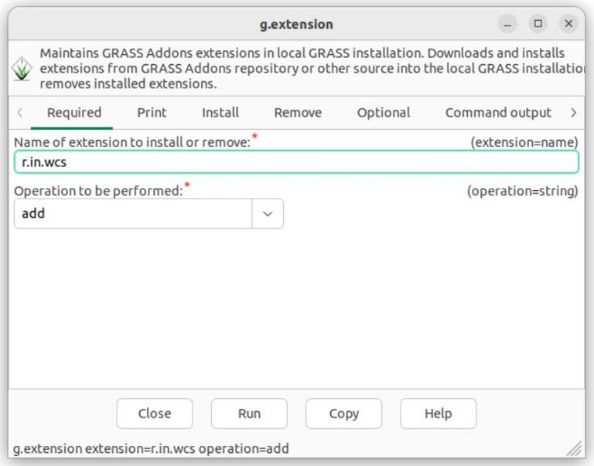Click the left tab-scroll arrow
The width and height of the screenshot is (594, 466).
19,112
